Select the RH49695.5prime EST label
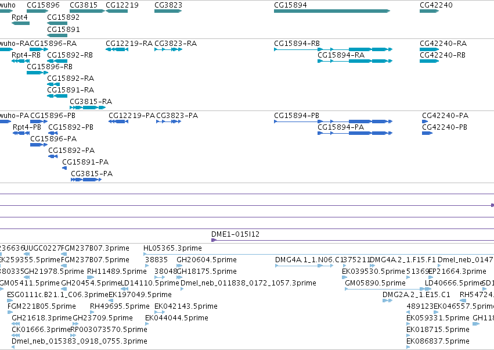This screenshot has width=494, height=350. [x=120, y=306]
